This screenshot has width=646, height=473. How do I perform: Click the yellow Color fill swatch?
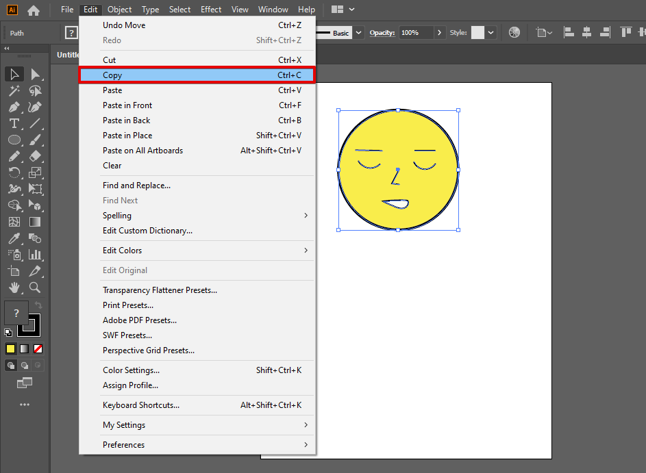click(x=11, y=348)
